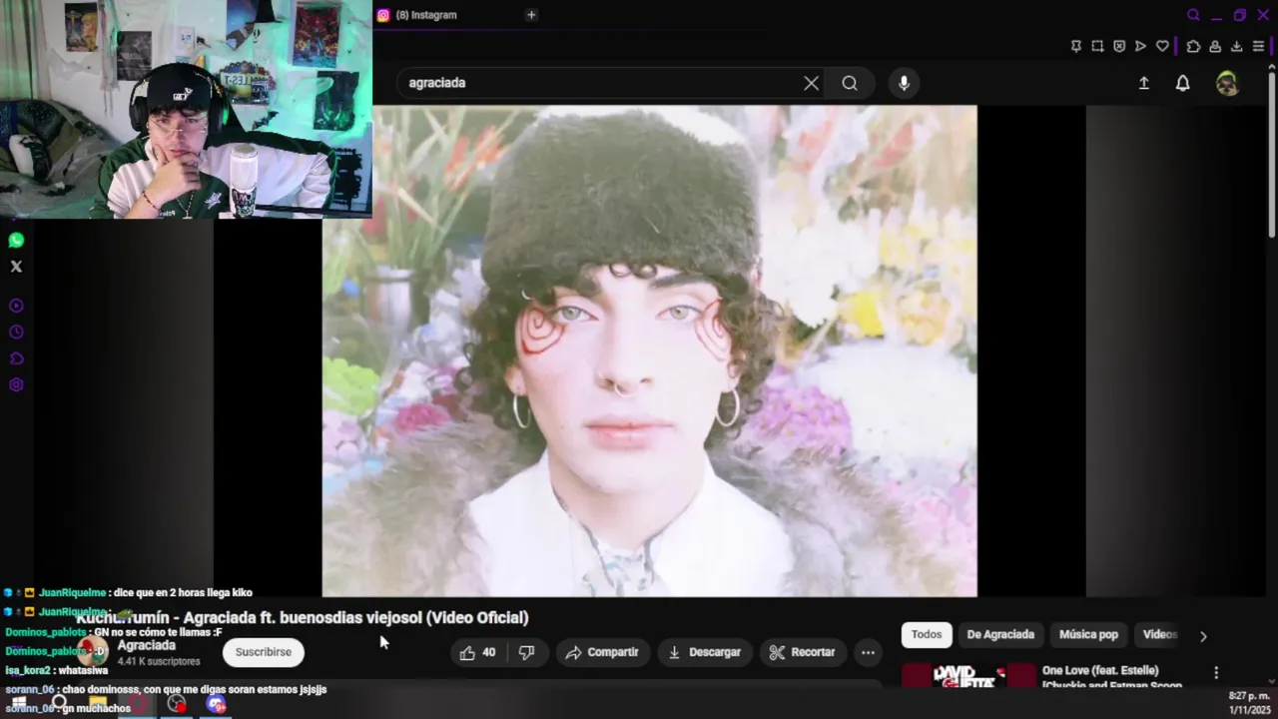The height and width of the screenshot is (719, 1278).
Task: Open options for One Love recommended video
Action: click(1215, 673)
